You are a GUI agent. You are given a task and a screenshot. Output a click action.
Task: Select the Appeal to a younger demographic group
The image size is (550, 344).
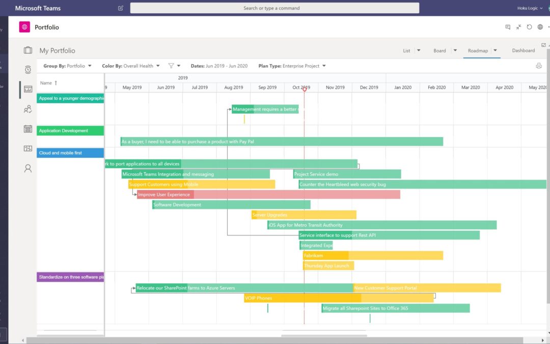click(70, 98)
